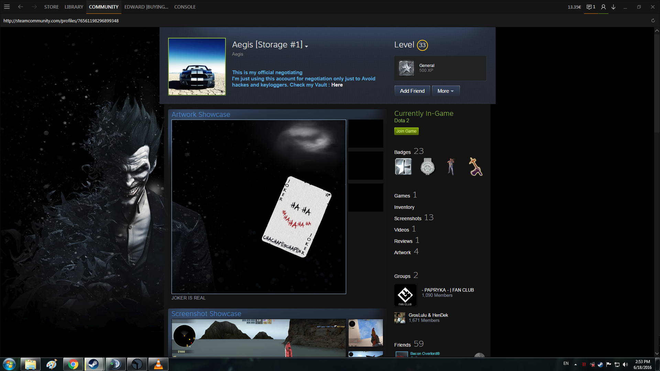
Task: Click the PAPRYKA fan club group icon
Action: click(x=405, y=295)
